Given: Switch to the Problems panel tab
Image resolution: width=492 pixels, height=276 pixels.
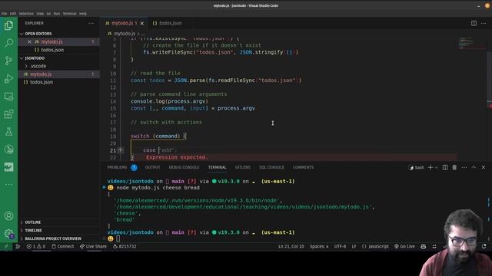Looking at the screenshot, I should [117, 167].
